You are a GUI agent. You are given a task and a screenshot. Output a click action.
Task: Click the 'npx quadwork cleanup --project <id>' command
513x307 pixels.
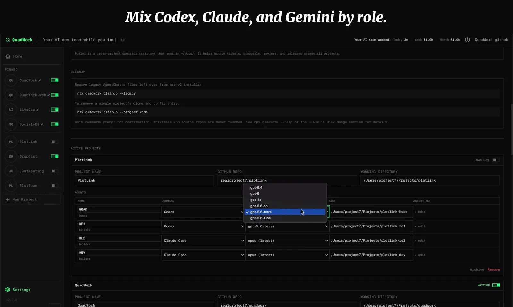(x=287, y=112)
